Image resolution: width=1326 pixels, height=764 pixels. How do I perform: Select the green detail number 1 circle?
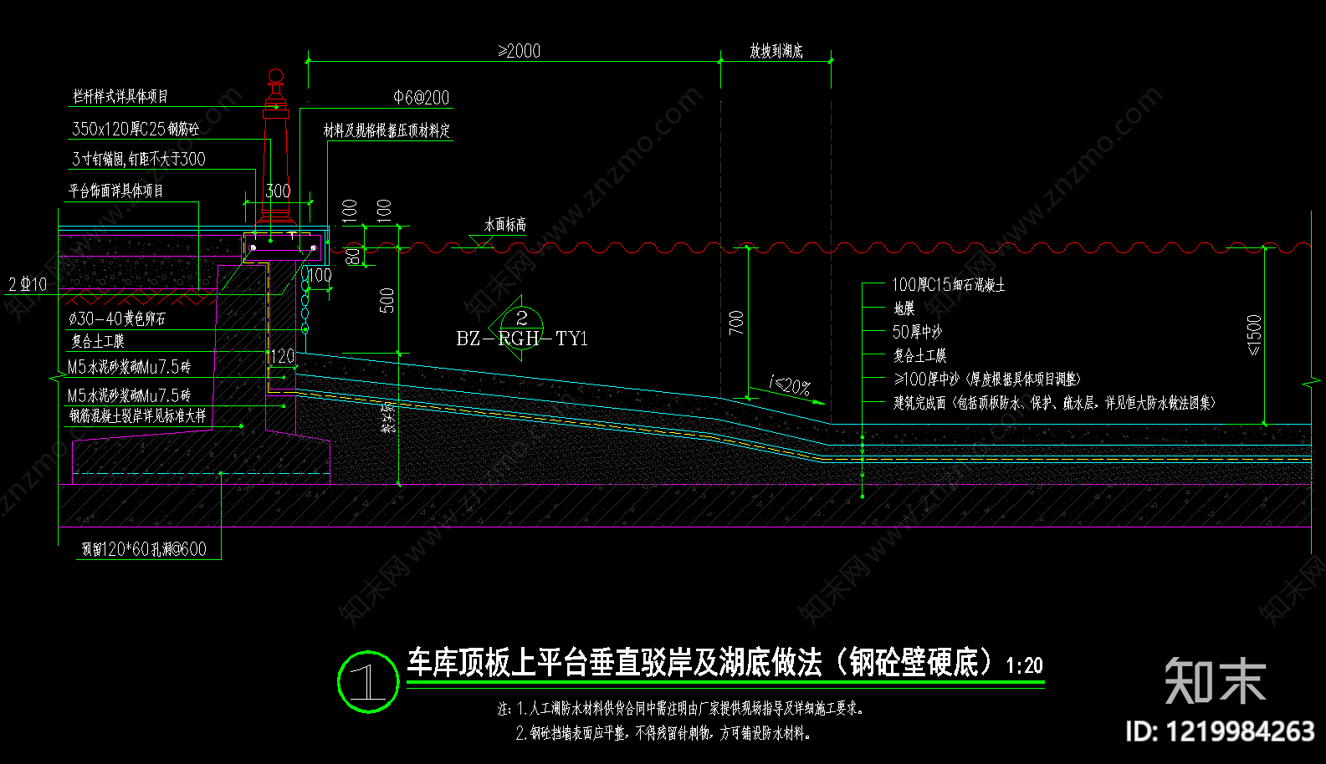point(367,681)
